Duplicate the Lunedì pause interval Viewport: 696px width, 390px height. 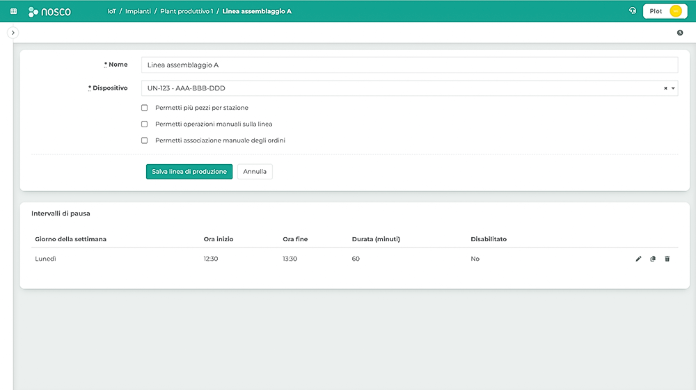653,259
